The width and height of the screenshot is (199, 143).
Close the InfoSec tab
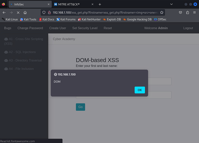coord(49,4)
